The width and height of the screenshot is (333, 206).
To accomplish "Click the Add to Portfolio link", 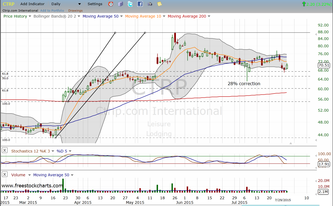I will pyautogui.click(x=52, y=11).
